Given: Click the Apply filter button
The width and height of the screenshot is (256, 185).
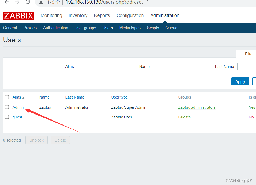Looking at the screenshot, I should (x=240, y=81).
